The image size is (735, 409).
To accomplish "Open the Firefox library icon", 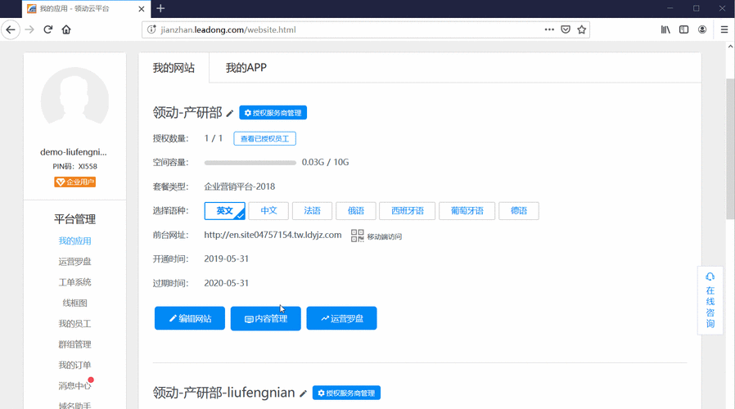I will coord(665,29).
